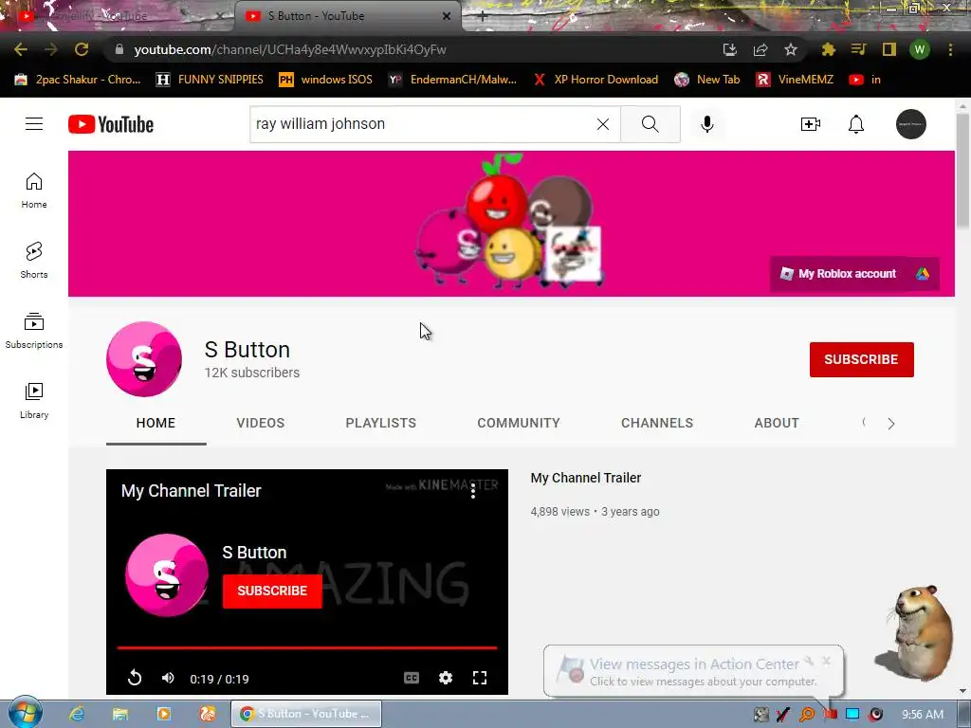Screen dimensions: 971x728
Task: Mute the video with the speaker icon
Action: pos(168,678)
